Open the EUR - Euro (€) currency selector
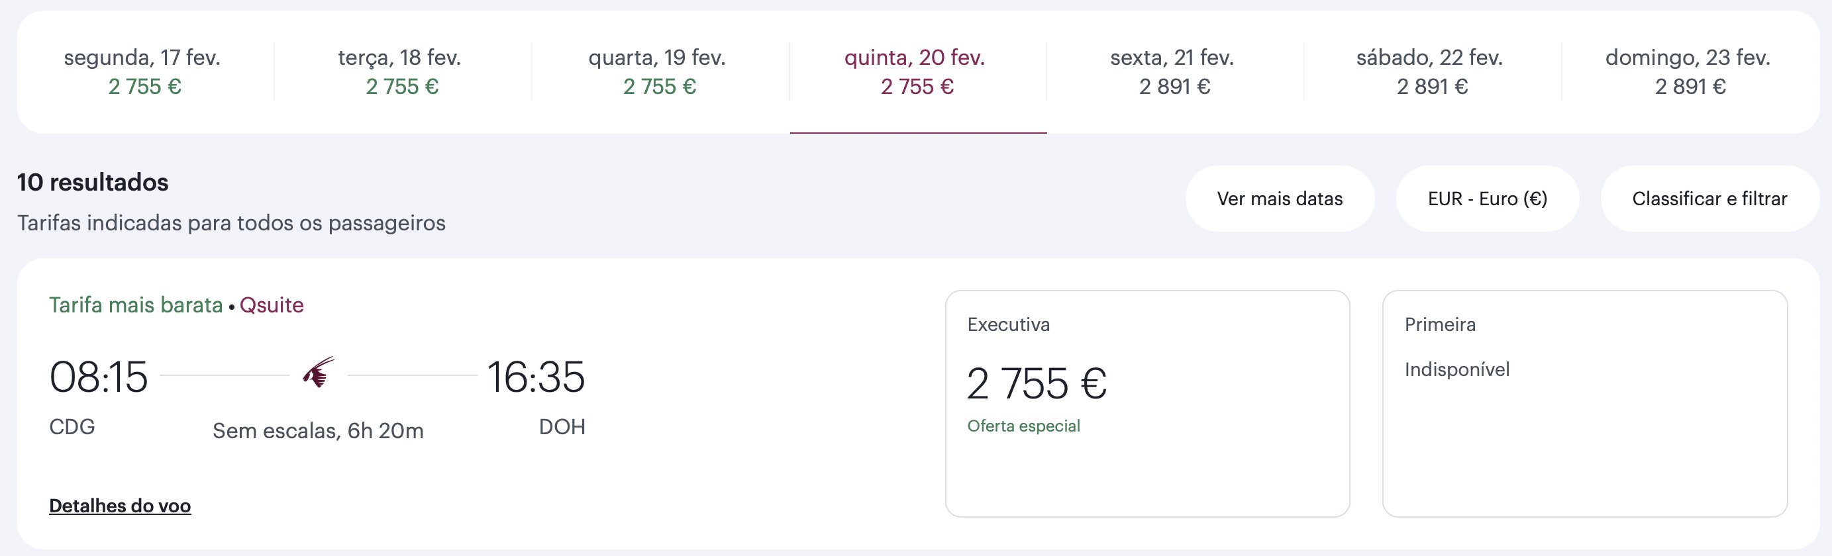1832x556 pixels. point(1487,199)
